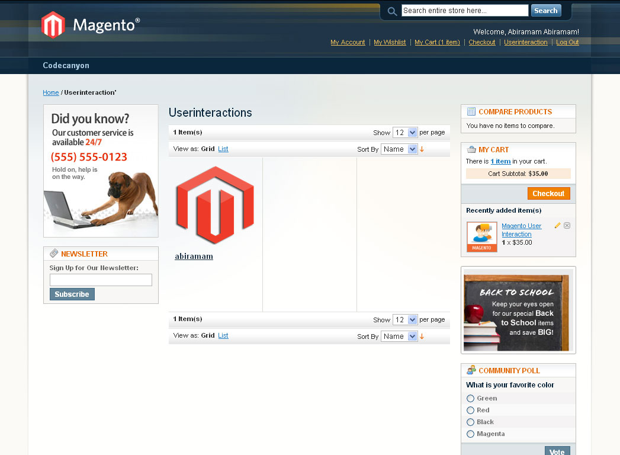Open My Wishlist link

(x=390, y=42)
